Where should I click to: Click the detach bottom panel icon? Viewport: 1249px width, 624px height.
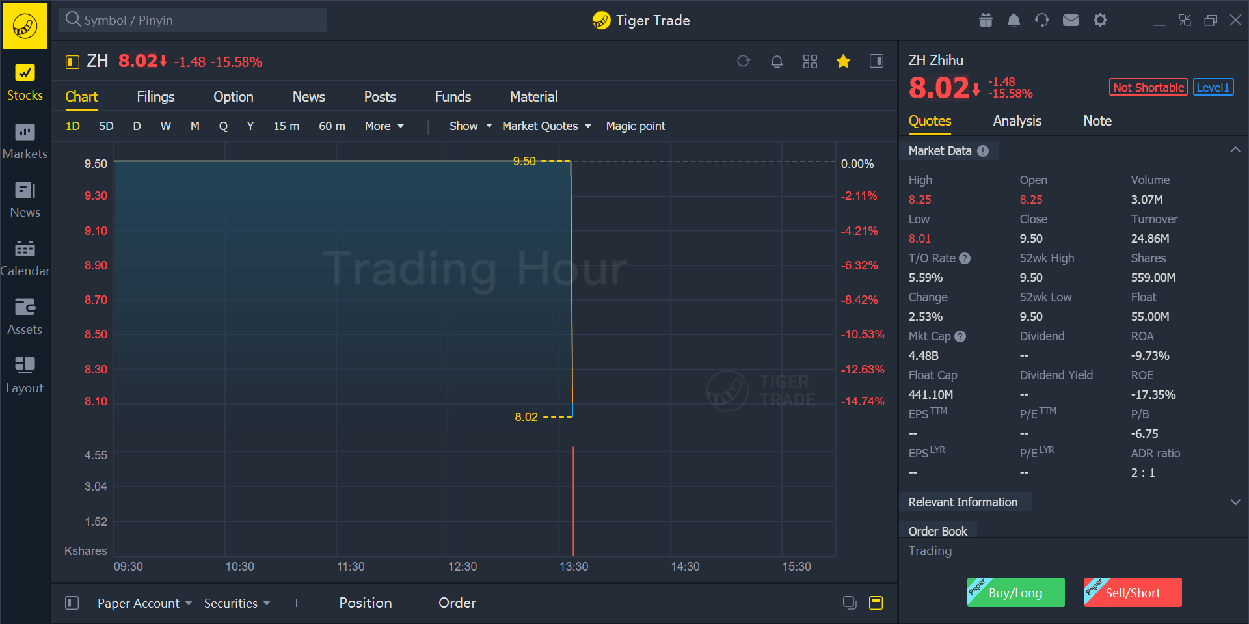[850, 603]
